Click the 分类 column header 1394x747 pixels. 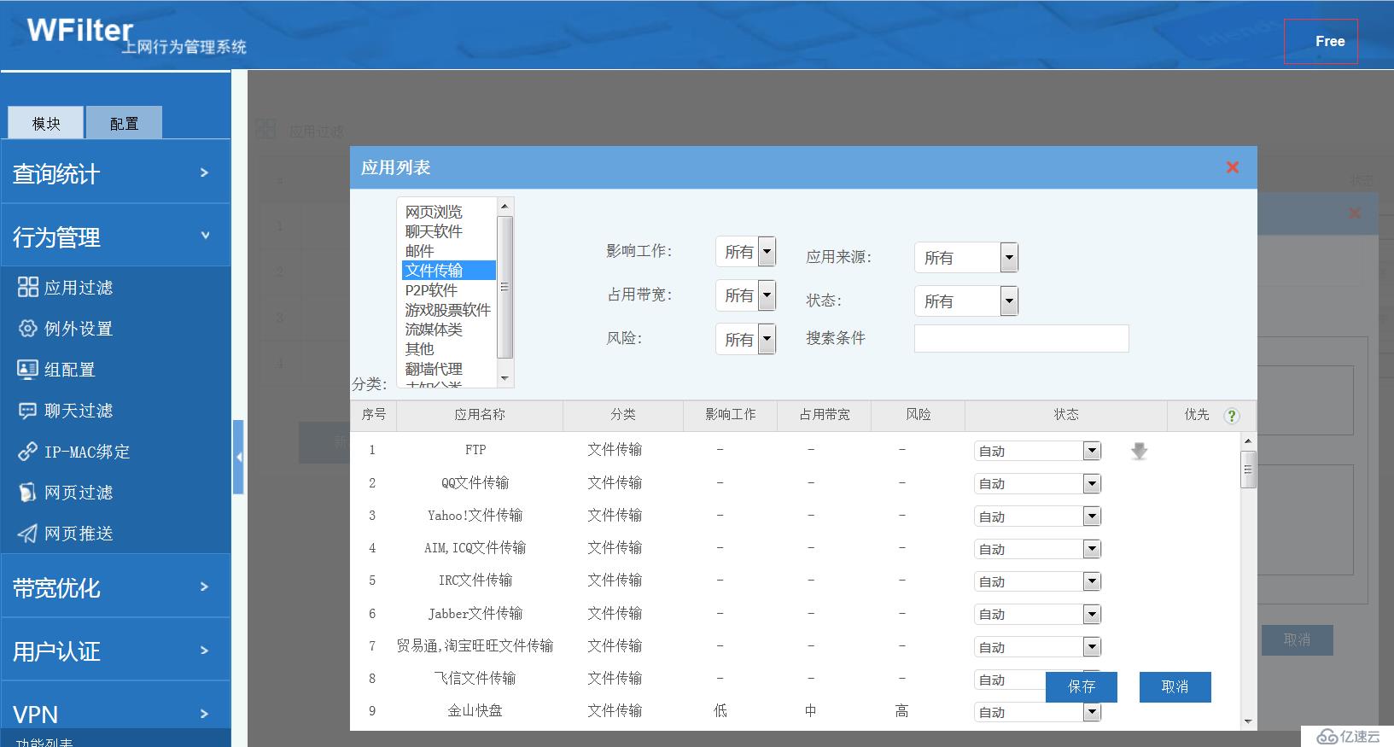(623, 415)
